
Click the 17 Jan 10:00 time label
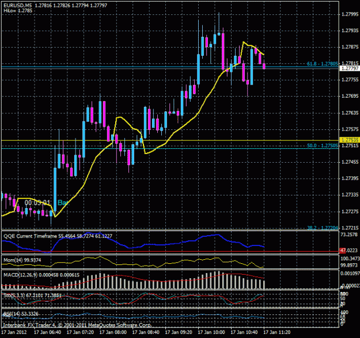click(x=211, y=332)
